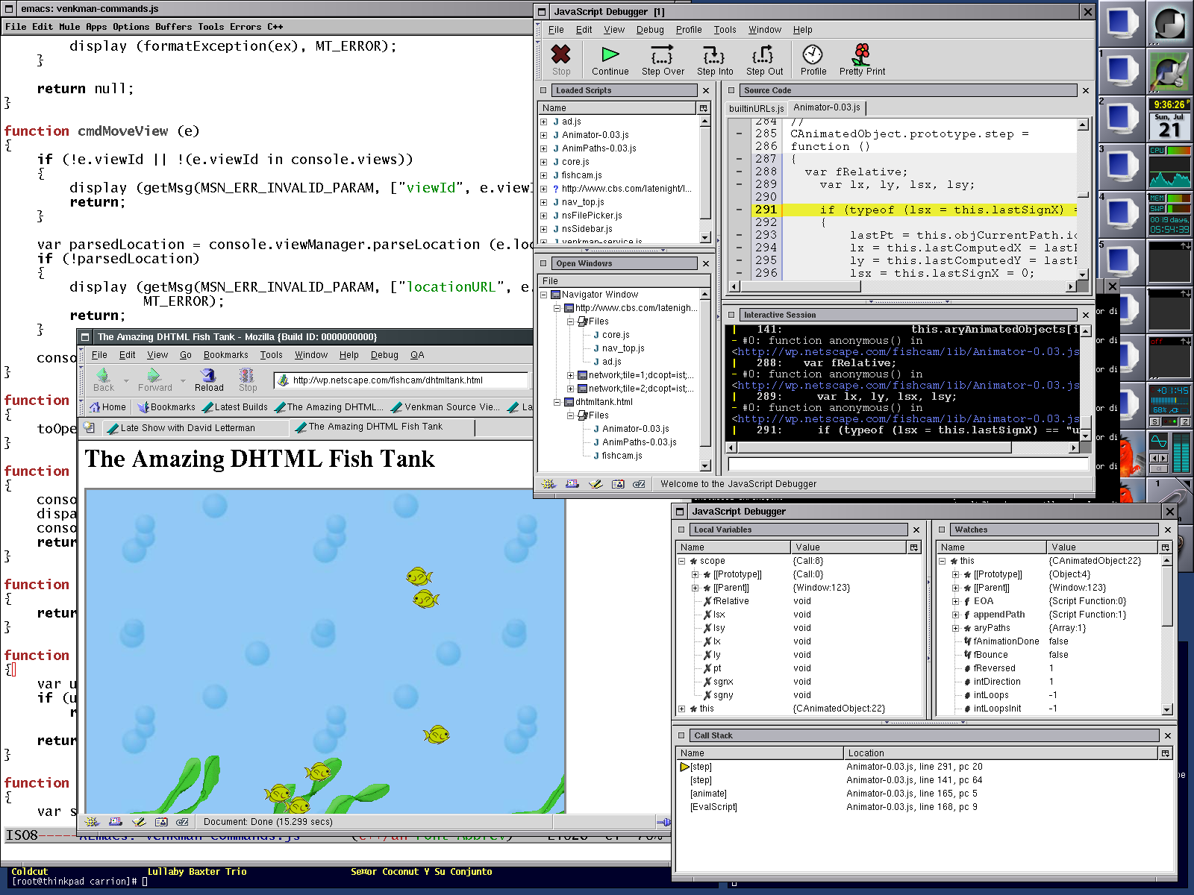
Task: Click column picker icon in Loaded Scripts header
Action: point(703,108)
